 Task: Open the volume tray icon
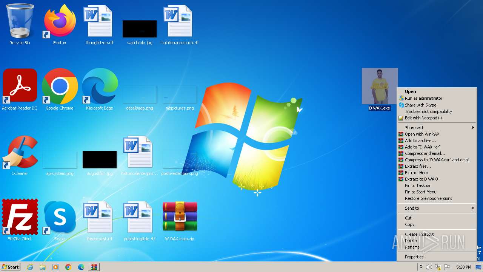pyautogui.click(x=429, y=267)
